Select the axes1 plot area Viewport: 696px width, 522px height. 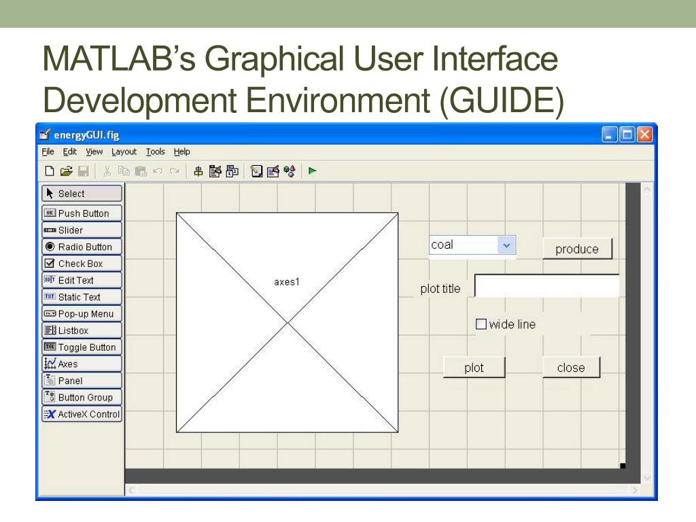(288, 323)
